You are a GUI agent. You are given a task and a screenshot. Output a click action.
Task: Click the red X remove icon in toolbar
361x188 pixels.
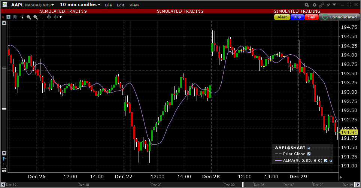(3, 17)
